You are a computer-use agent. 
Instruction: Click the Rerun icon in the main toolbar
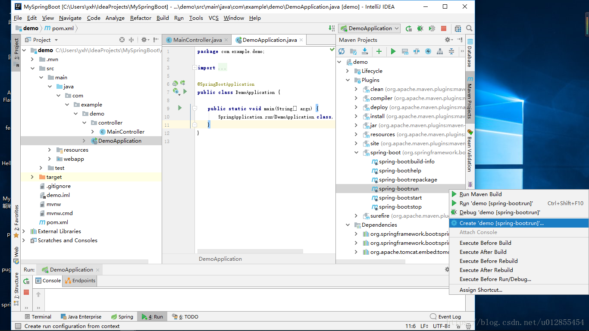pyautogui.click(x=408, y=28)
